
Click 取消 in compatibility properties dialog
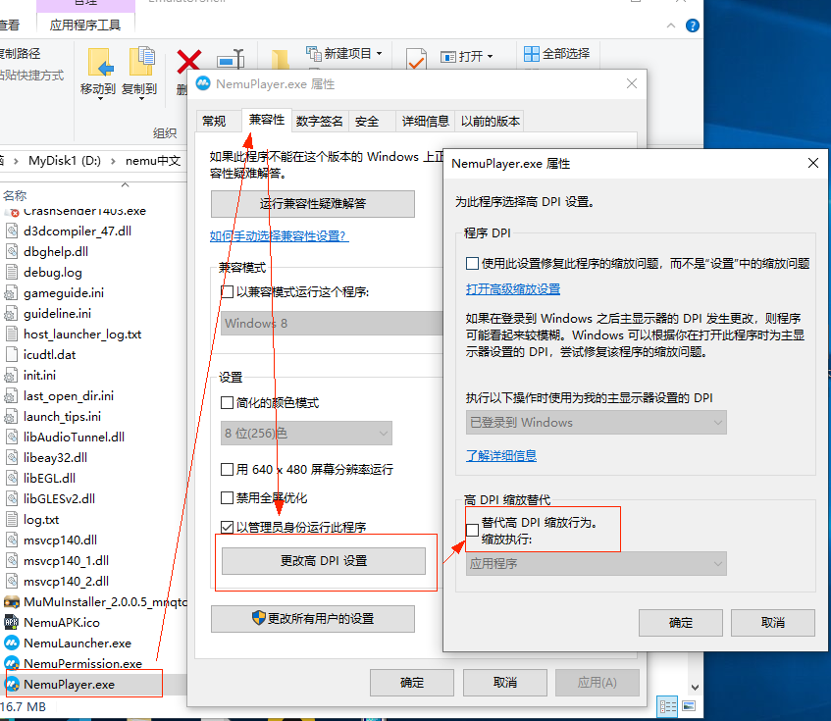point(505,683)
